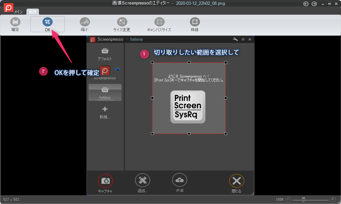This screenshot has height=204, width=341.
Task: Click the 100% zoom level text
Action: click(280, 200)
